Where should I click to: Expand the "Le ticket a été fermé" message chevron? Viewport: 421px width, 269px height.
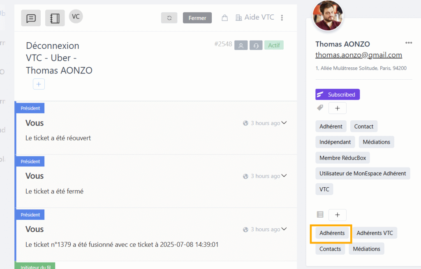click(284, 176)
